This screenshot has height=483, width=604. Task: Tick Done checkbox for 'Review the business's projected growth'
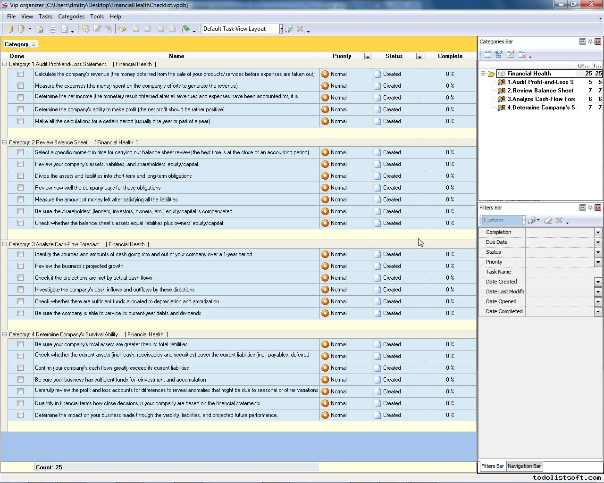coord(20,266)
